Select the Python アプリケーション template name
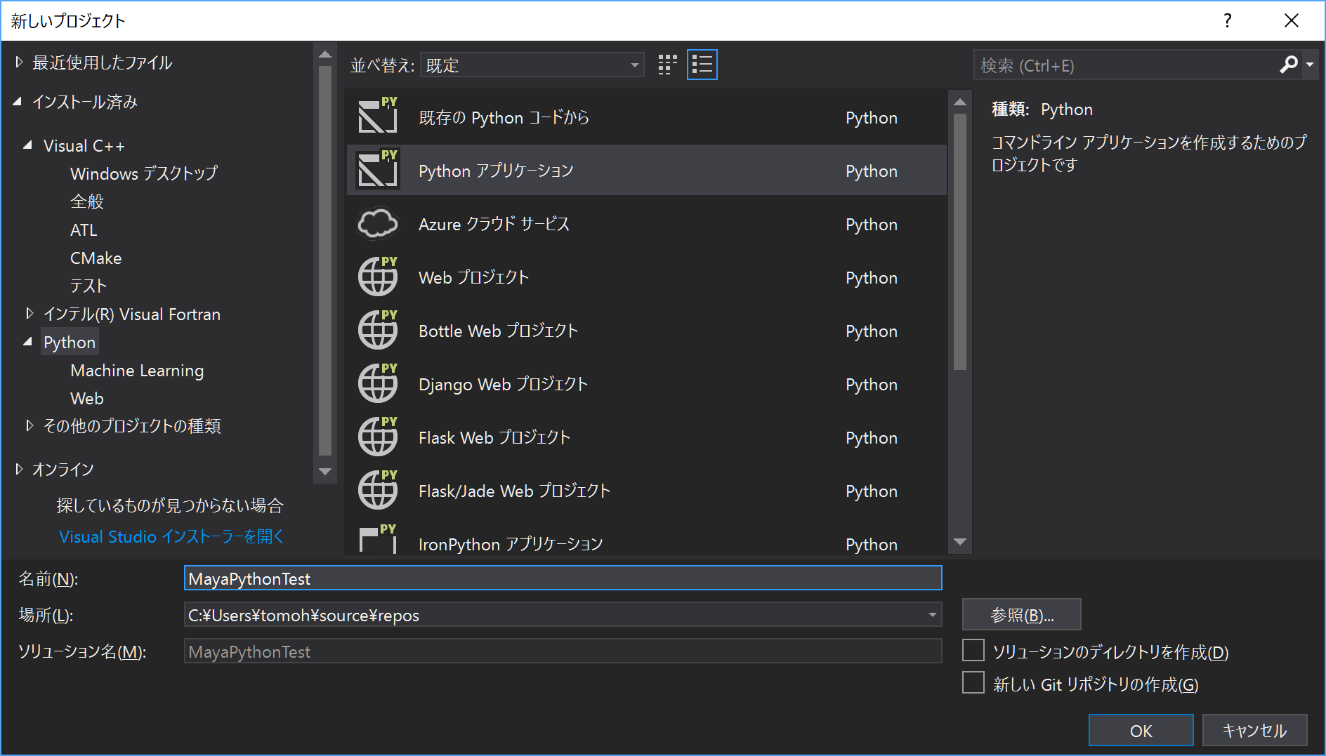Screen dimensions: 1326x756 click(x=496, y=171)
